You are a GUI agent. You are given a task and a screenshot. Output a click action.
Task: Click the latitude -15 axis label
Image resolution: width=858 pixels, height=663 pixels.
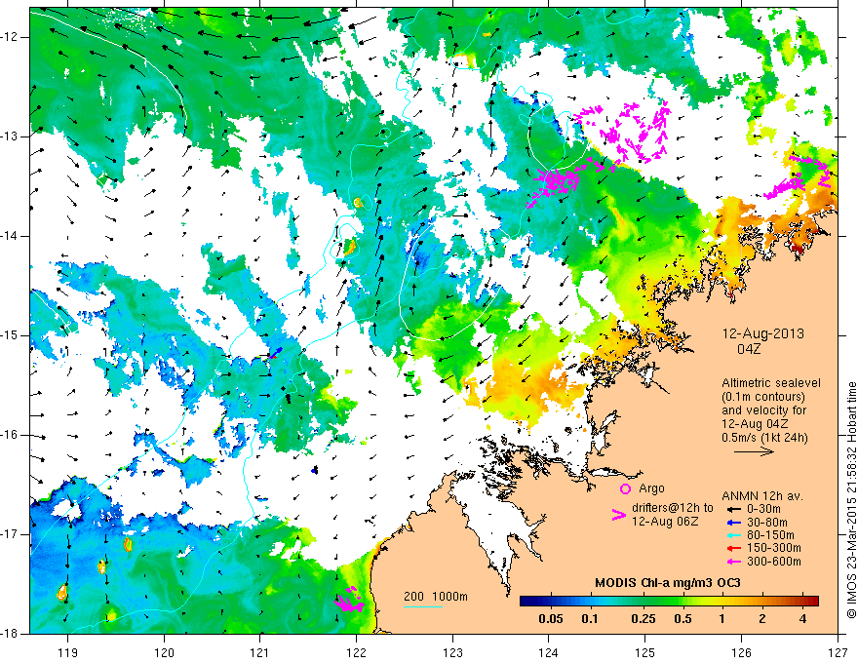pos(10,335)
